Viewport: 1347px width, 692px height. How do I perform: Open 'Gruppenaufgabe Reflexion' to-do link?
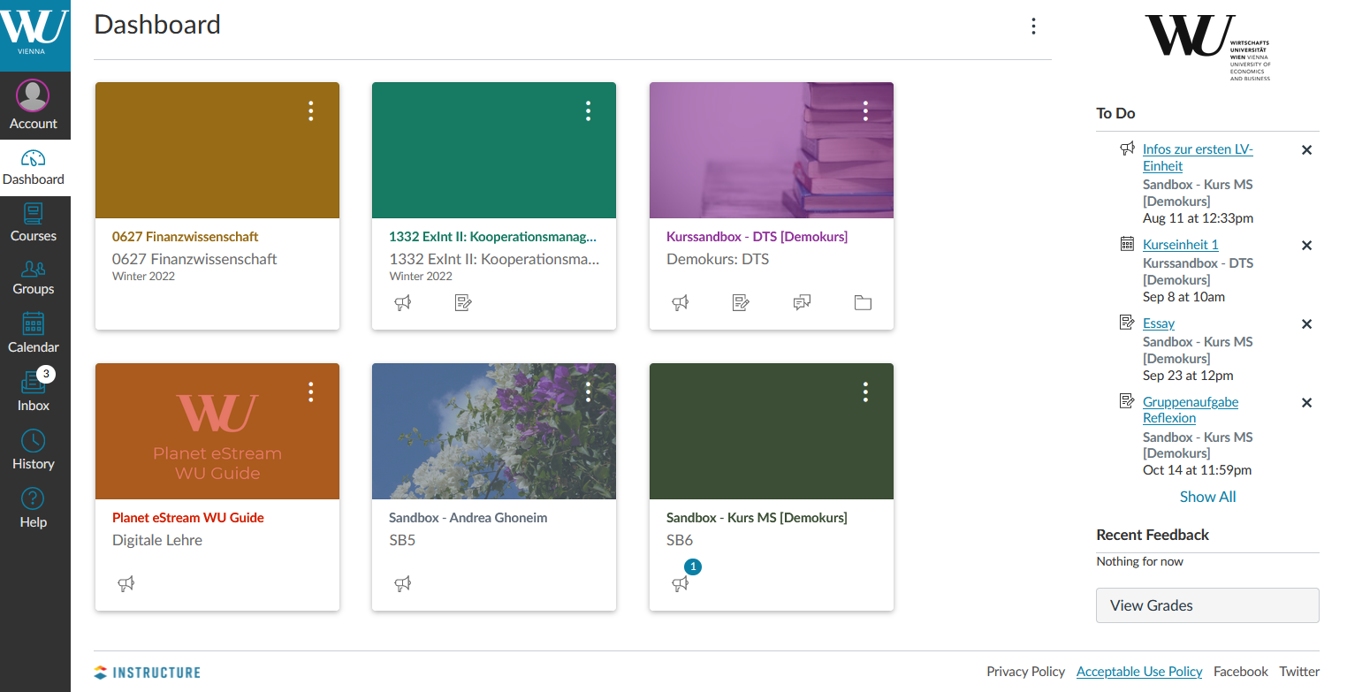(x=1191, y=410)
